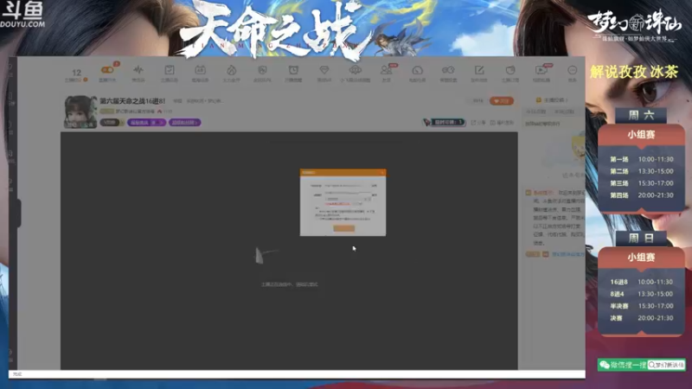Switch to the first ranking tab in sidebar

coord(535,112)
